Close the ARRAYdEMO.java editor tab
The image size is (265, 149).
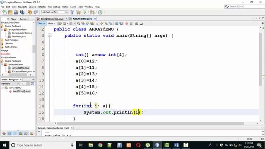[95, 19]
